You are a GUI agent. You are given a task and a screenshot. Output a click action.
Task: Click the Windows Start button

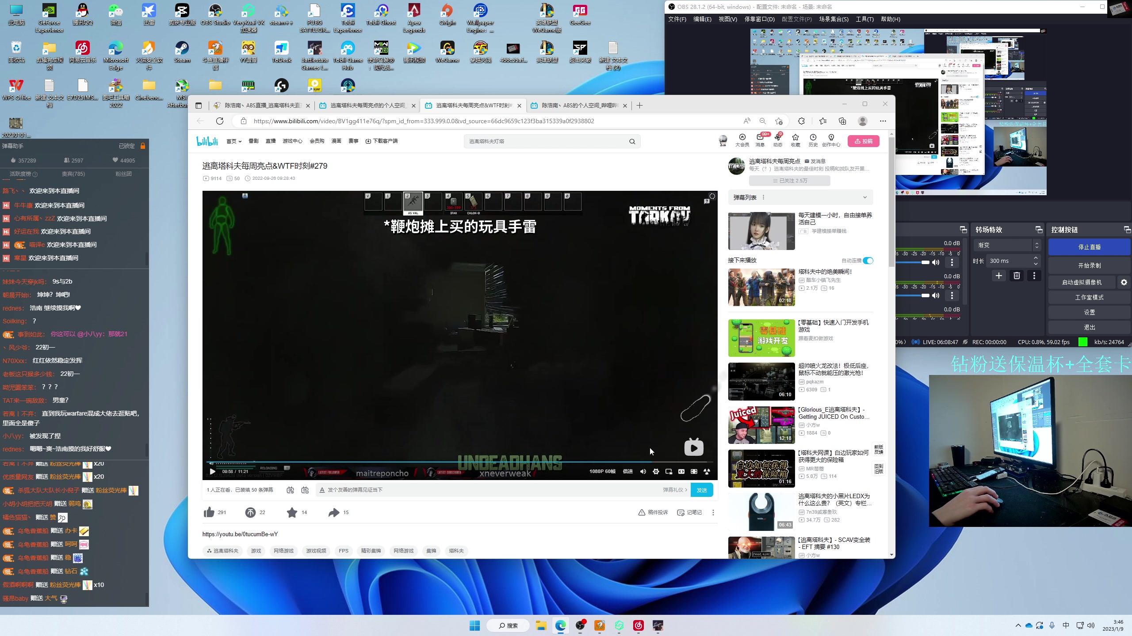coord(474,625)
